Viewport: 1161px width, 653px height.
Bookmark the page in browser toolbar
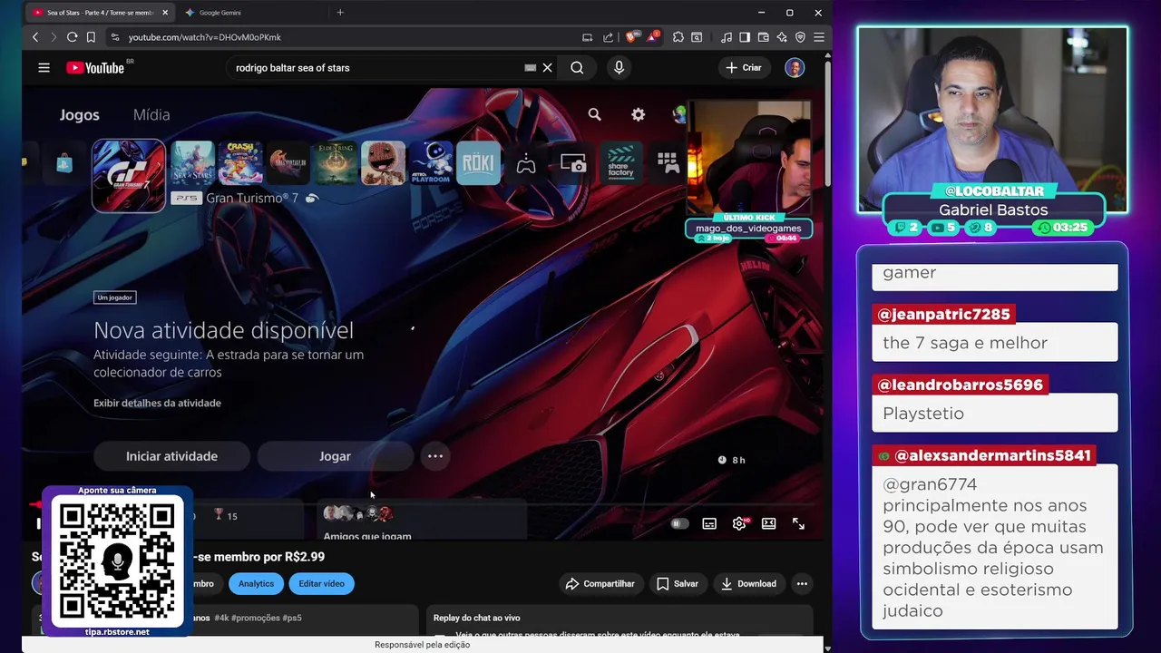(x=91, y=37)
